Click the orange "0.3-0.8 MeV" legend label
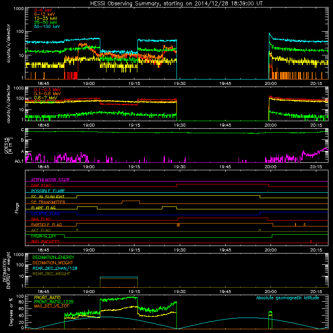333x333 pixels. pyautogui.click(x=47, y=94)
